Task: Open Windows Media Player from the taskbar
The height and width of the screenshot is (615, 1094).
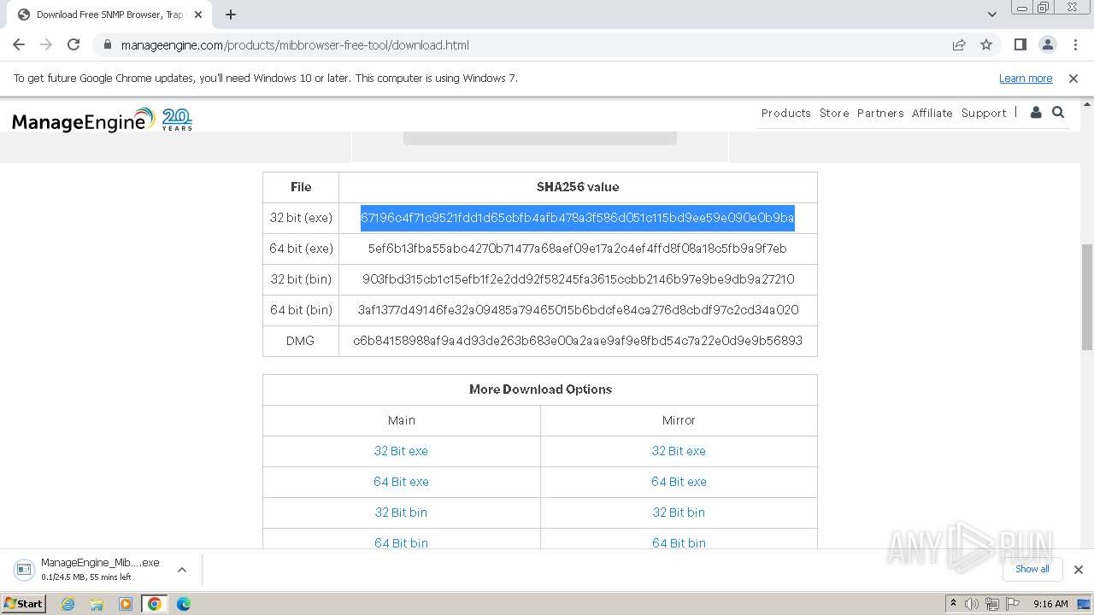Action: coord(126,604)
